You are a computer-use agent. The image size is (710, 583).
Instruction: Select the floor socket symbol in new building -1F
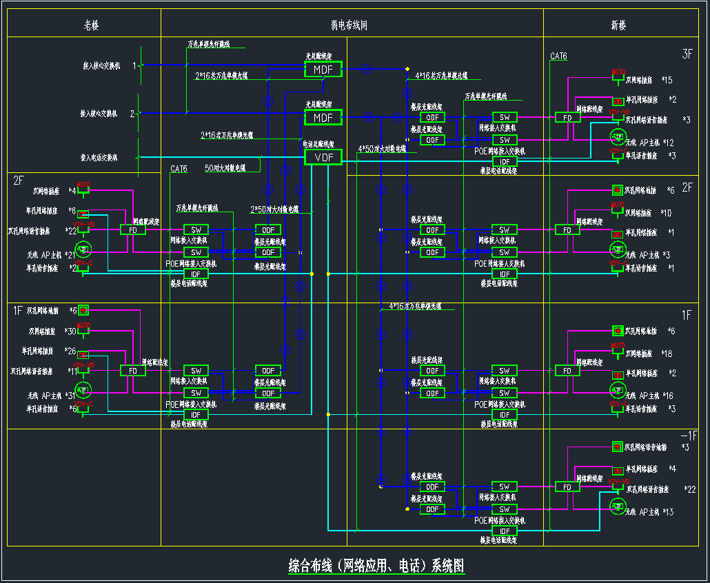(x=617, y=447)
